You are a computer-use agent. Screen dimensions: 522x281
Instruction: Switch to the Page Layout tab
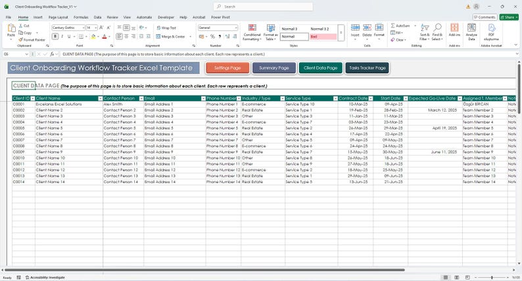click(58, 17)
